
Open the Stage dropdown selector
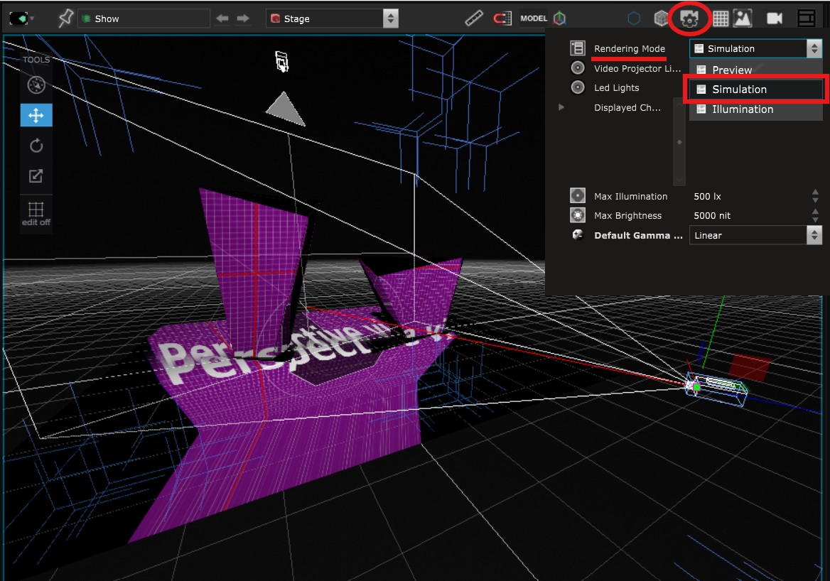[x=332, y=18]
